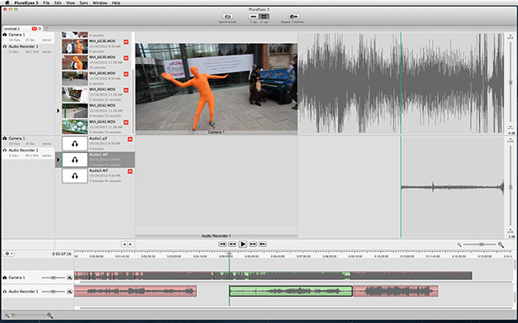Open the Window menu
The image size is (518, 323).
click(x=99, y=3)
